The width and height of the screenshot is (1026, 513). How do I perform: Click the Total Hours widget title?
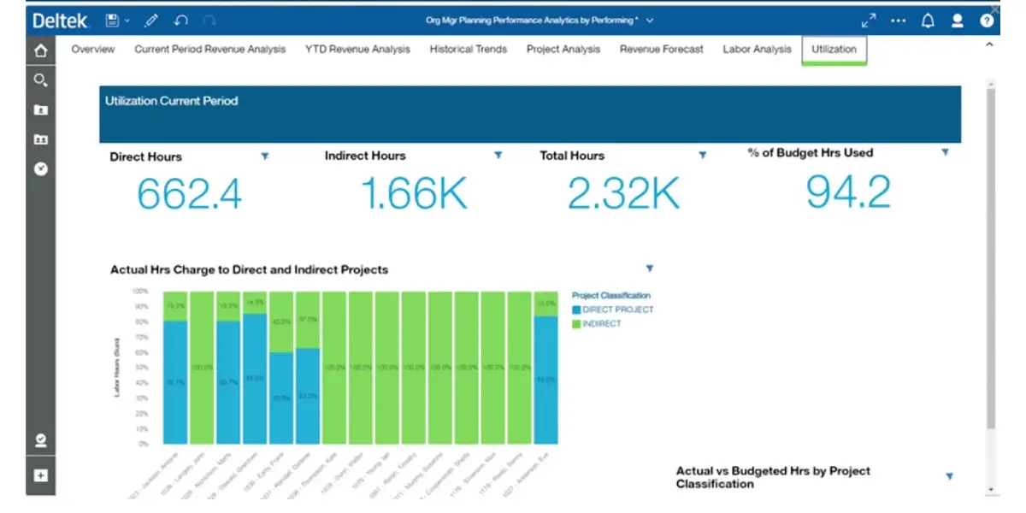click(x=572, y=156)
